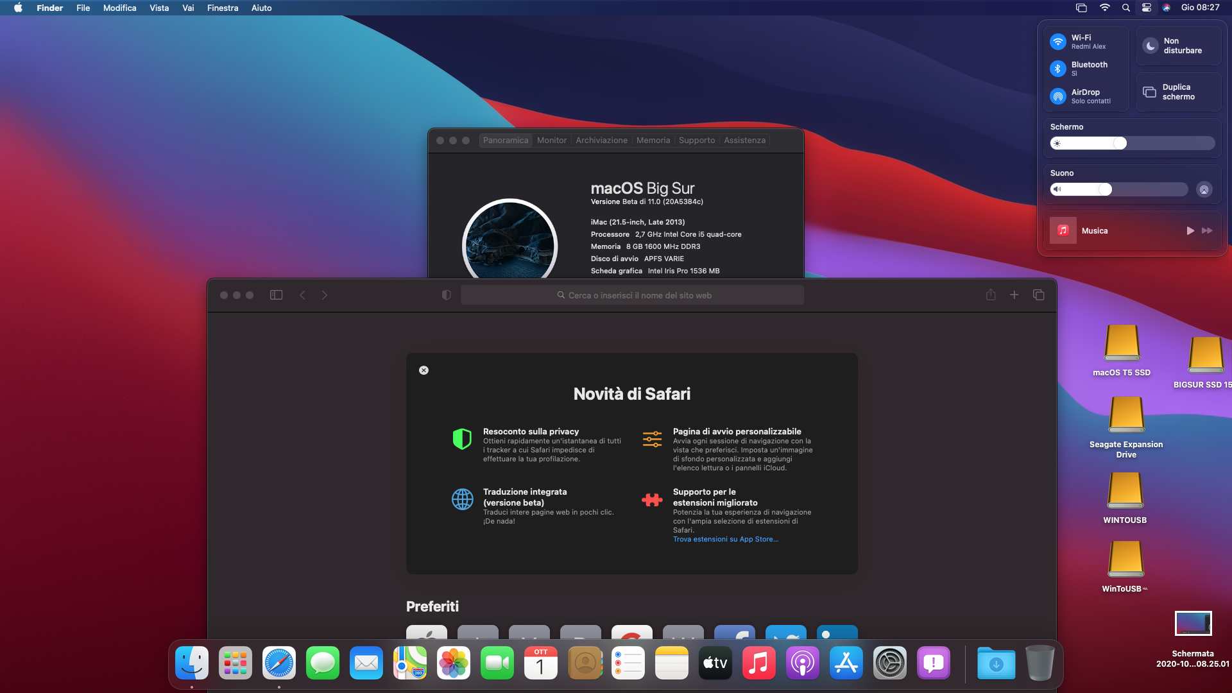
Task: Click Trova estensioni su App Store link
Action: [x=726, y=539]
